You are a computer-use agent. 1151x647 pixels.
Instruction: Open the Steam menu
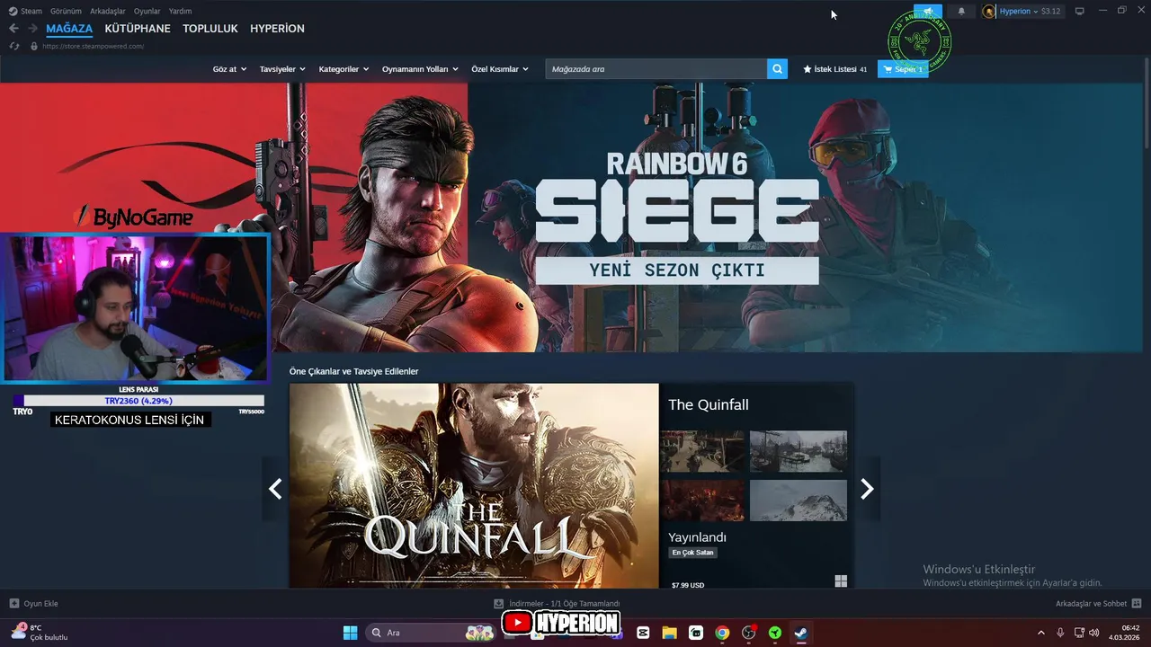pos(31,11)
